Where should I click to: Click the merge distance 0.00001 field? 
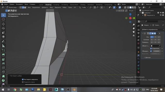(156, 51)
